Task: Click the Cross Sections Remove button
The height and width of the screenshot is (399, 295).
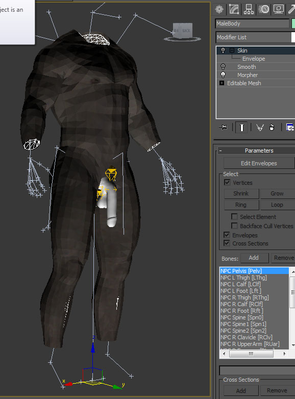Action: tap(277, 391)
